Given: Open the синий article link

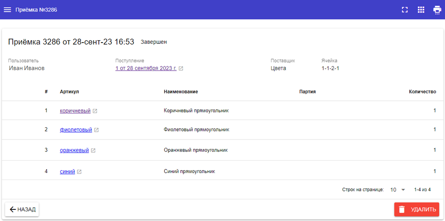Looking at the screenshot, I should click(67, 172).
